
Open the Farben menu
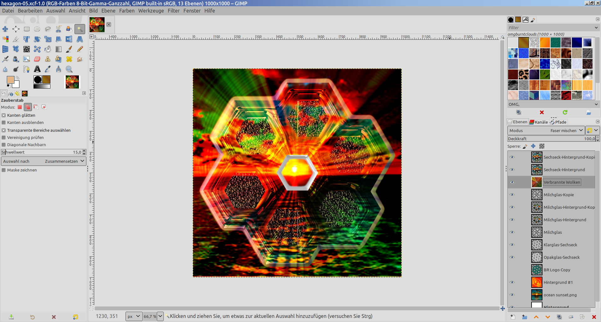127,11
